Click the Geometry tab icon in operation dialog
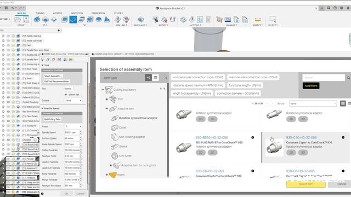Screen dimensions: 351x197 [48, 60]
